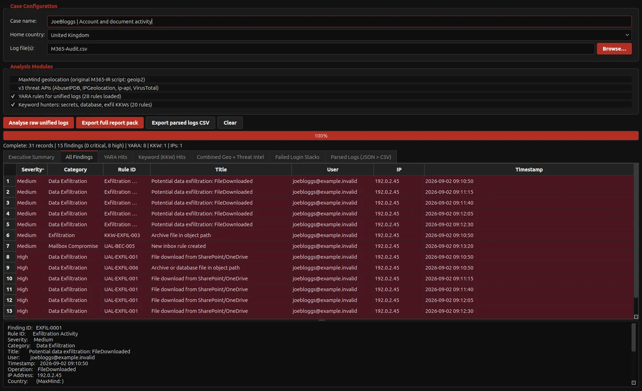Click the UAL-EXFIL-006 rule ID cell

tap(127, 268)
